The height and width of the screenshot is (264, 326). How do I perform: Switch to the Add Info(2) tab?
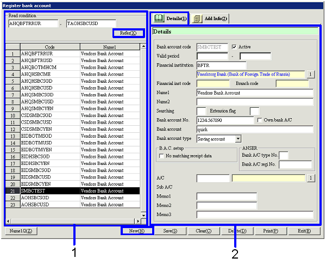point(210,19)
